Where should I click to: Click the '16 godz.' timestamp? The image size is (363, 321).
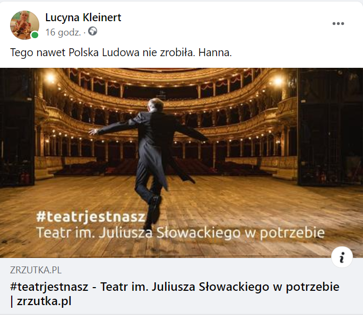coord(63,32)
